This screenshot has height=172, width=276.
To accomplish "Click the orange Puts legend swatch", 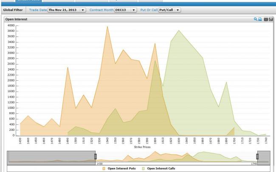I will click(104, 169).
